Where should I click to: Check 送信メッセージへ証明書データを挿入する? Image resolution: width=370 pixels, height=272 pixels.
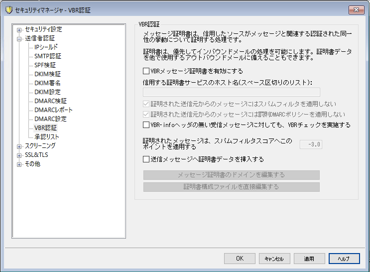pyautogui.click(x=146, y=159)
